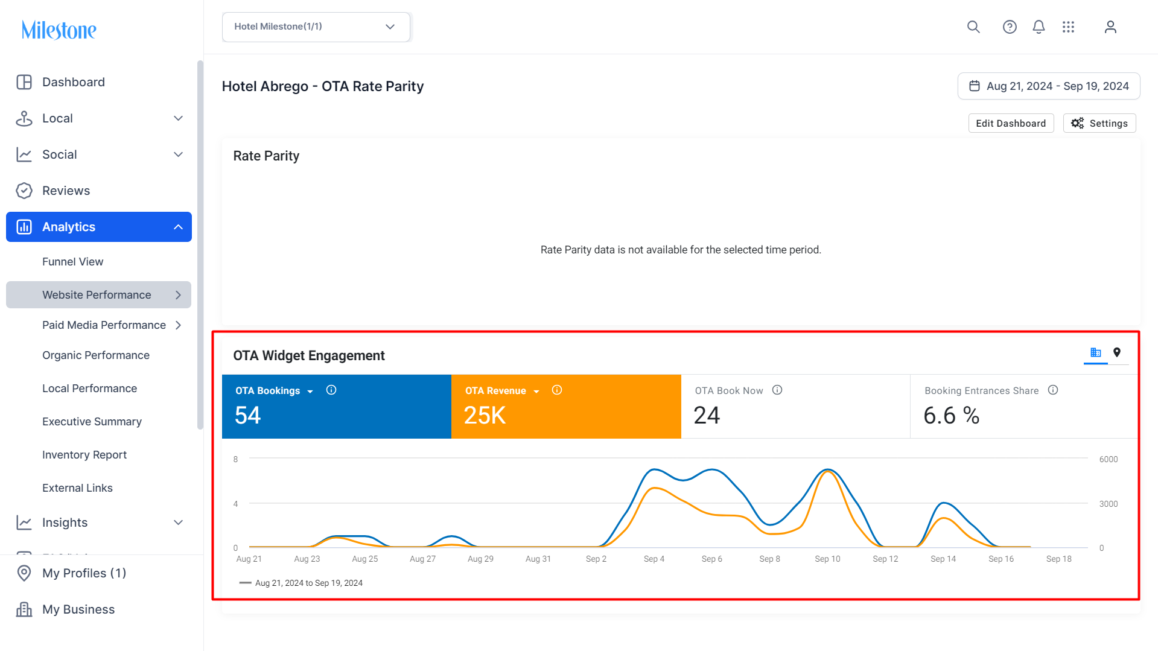1158x651 pixels.
Task: Toggle the date range legend in the chart
Action: click(x=301, y=583)
